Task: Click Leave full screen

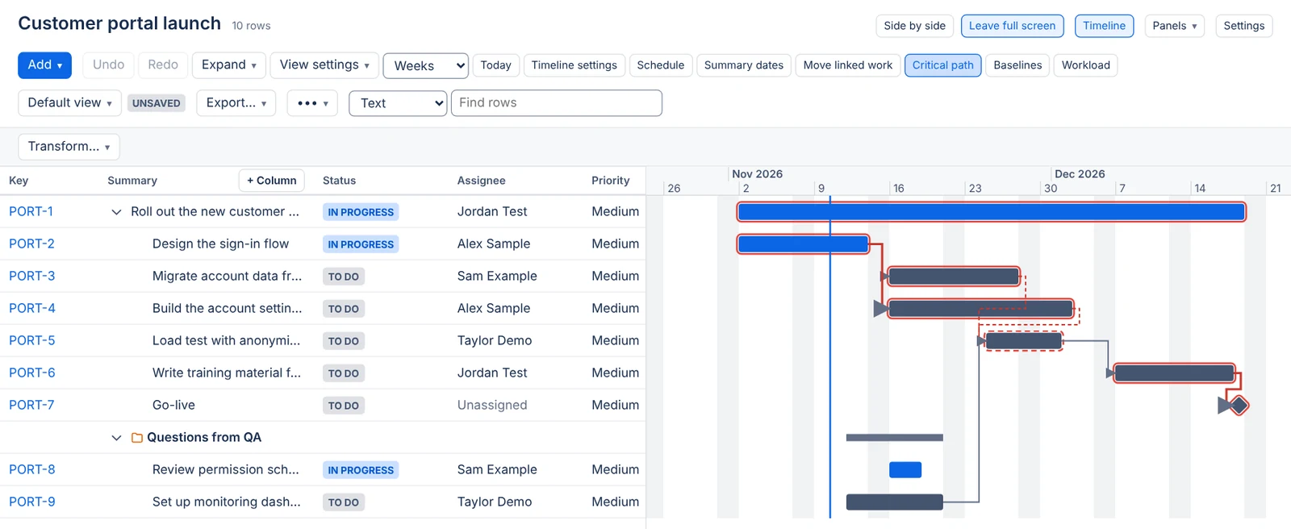Action: coord(1012,26)
